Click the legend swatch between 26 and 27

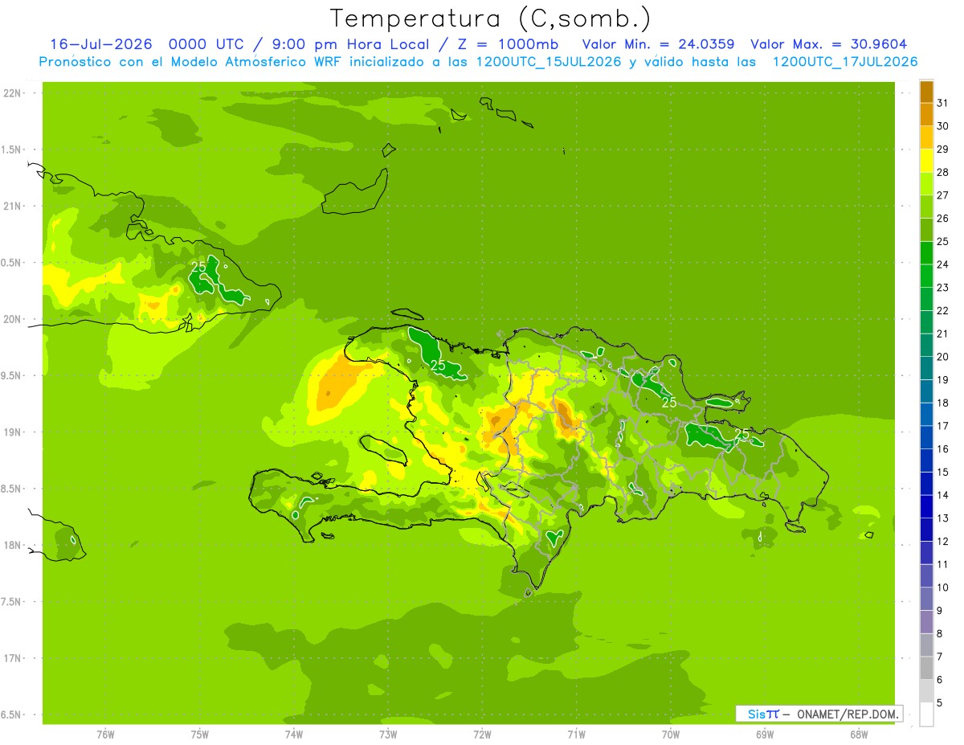[x=926, y=207]
